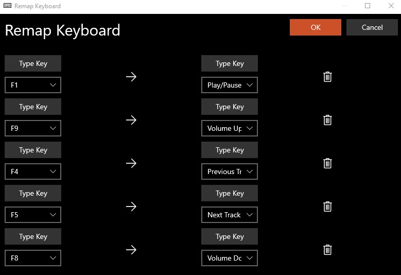Viewport: 401px width, 275px height.
Task: Open the F1 source key dropdown
Action: [33, 85]
